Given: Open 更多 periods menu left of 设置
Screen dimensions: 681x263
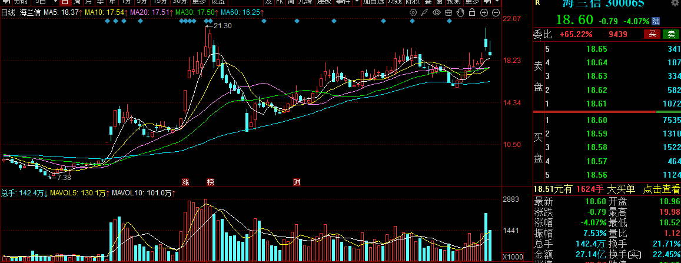Looking at the screenshot, I should [200, 2].
